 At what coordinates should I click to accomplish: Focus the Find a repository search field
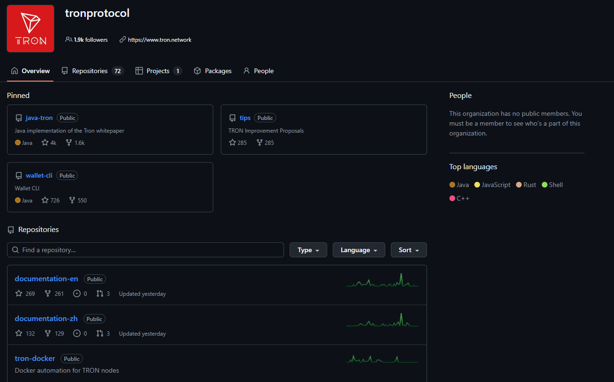click(x=145, y=250)
